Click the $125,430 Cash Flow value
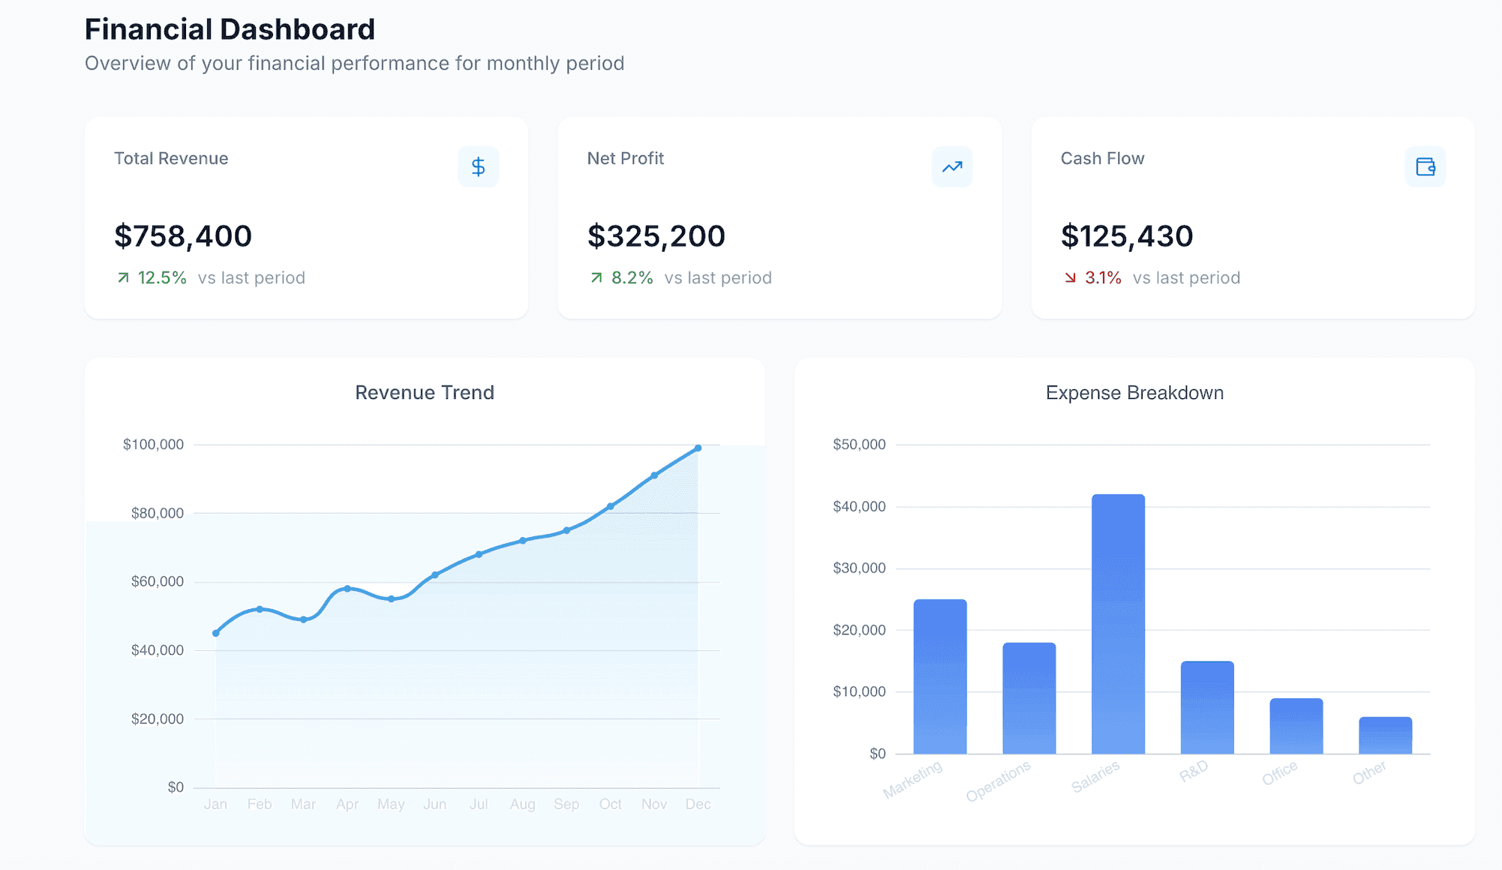This screenshot has height=870, width=1502. tap(1126, 236)
